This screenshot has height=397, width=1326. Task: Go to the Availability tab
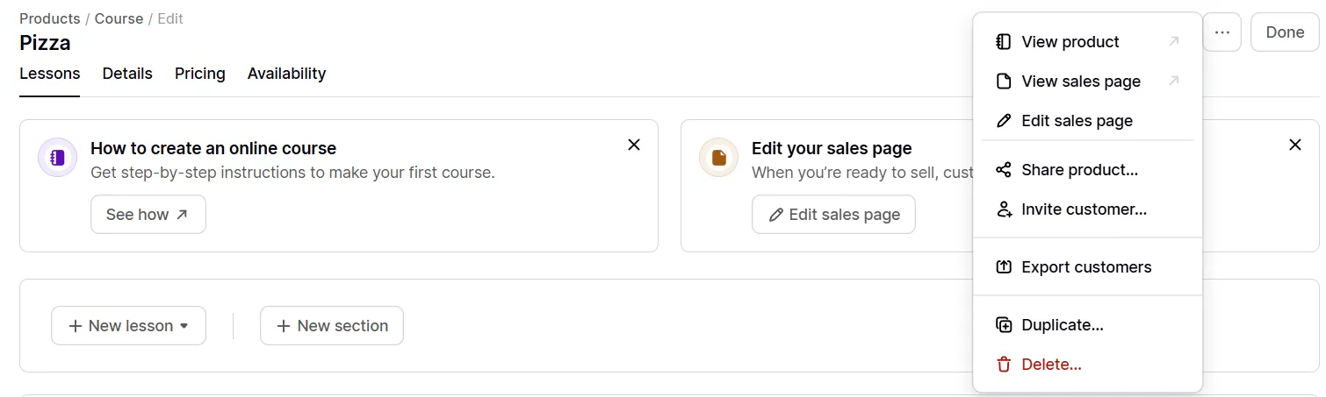[286, 74]
